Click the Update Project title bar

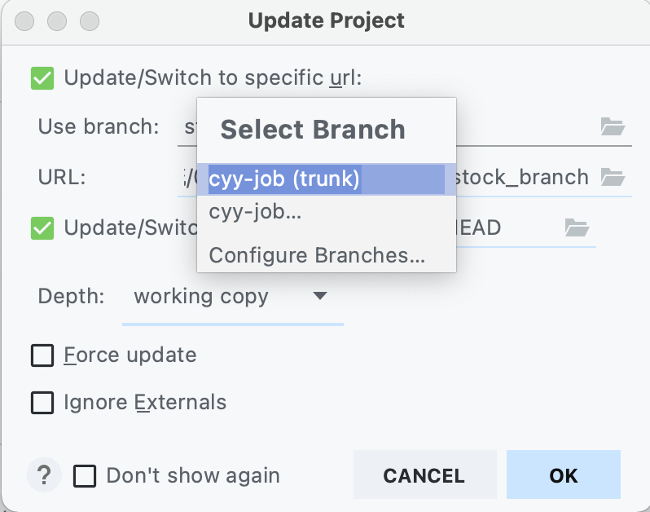[326, 20]
